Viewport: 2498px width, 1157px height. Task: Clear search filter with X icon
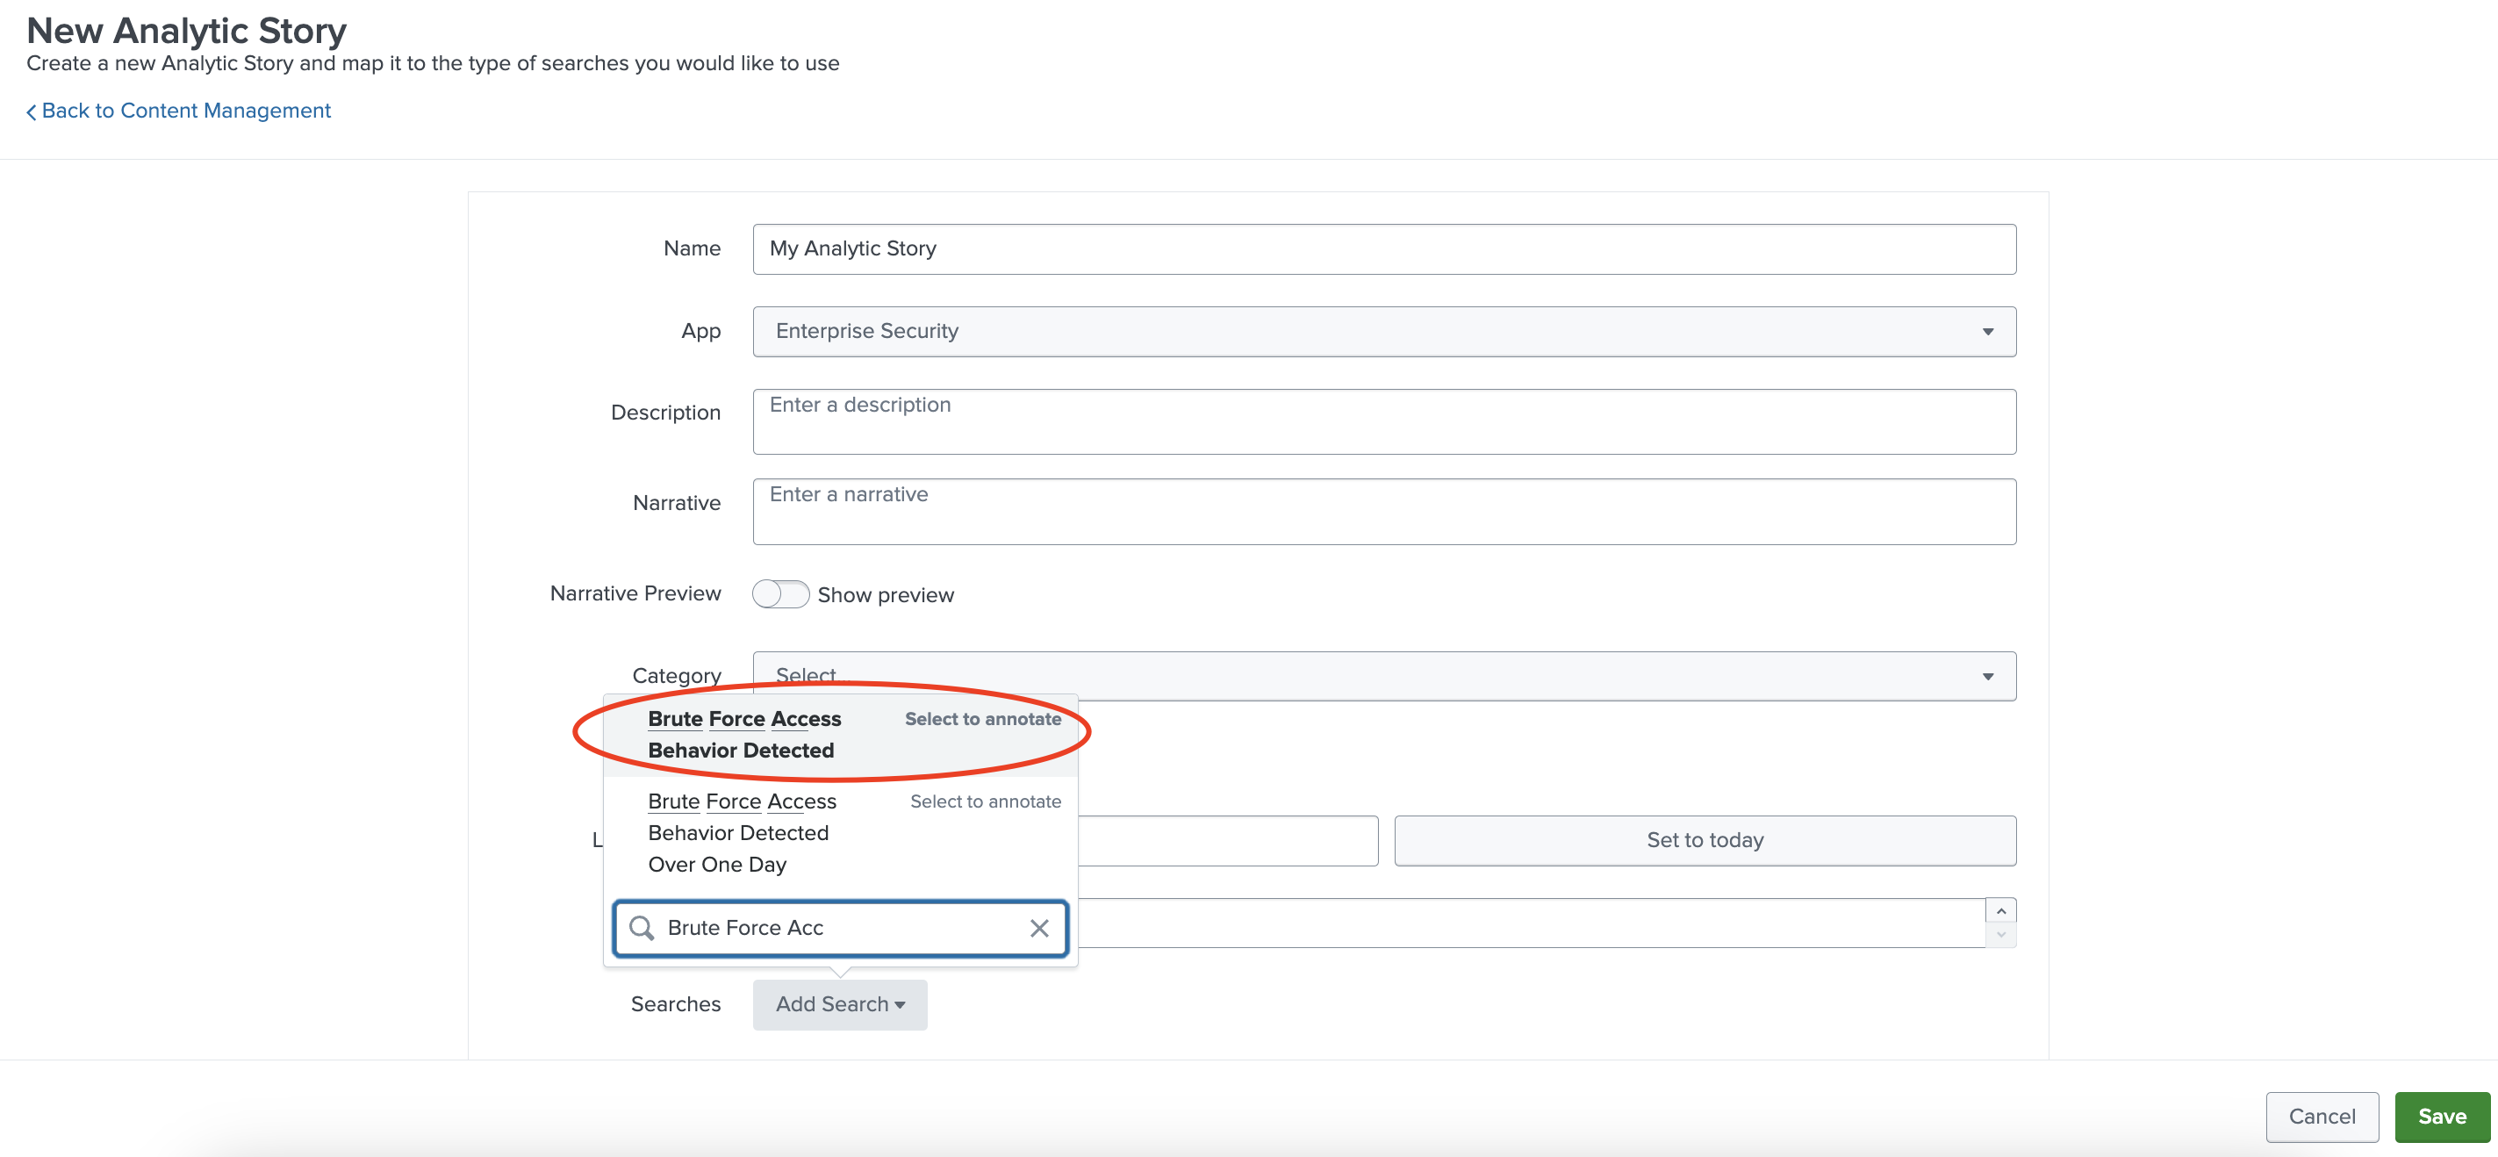(1038, 928)
